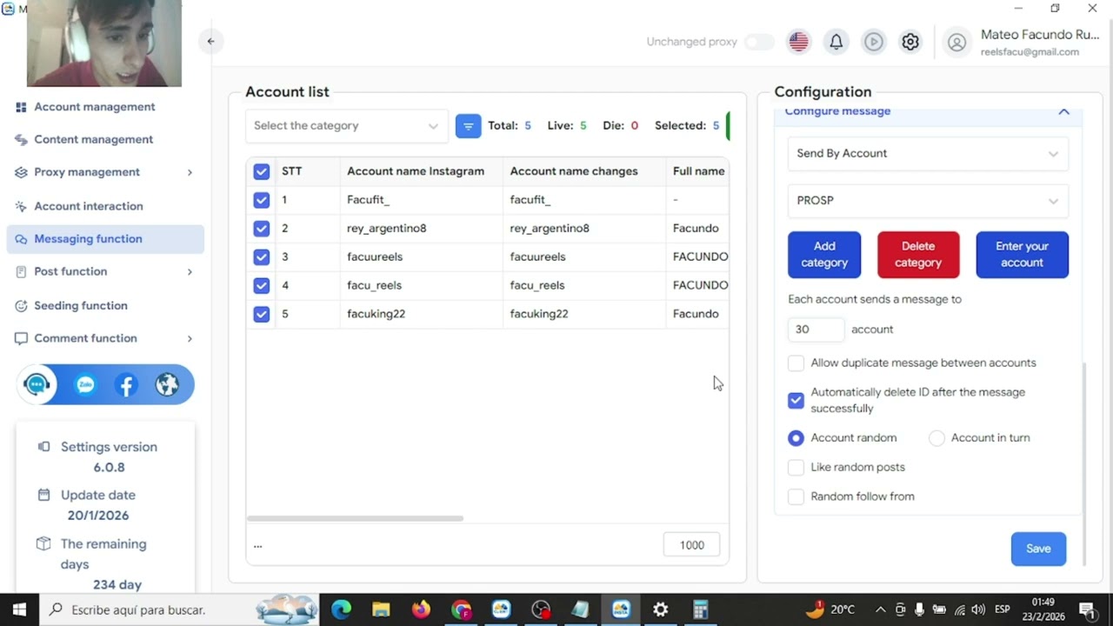Enable Random follow from checkbox
Image resolution: width=1113 pixels, height=626 pixels.
coord(796,496)
